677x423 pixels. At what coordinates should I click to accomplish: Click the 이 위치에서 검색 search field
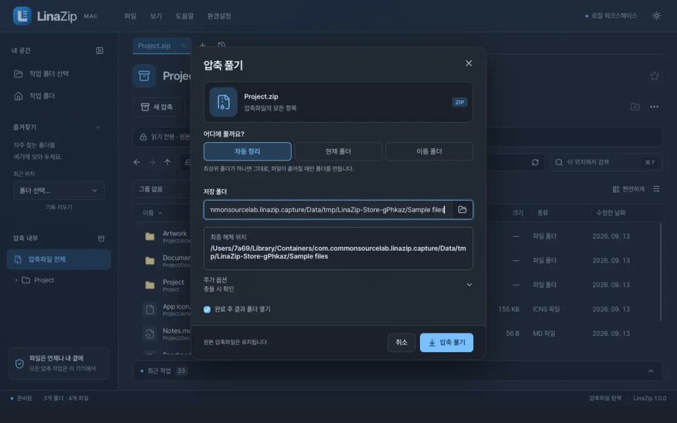click(x=606, y=162)
